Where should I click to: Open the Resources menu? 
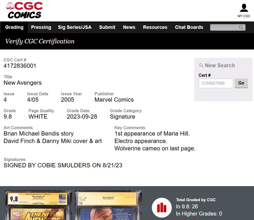(x=155, y=27)
